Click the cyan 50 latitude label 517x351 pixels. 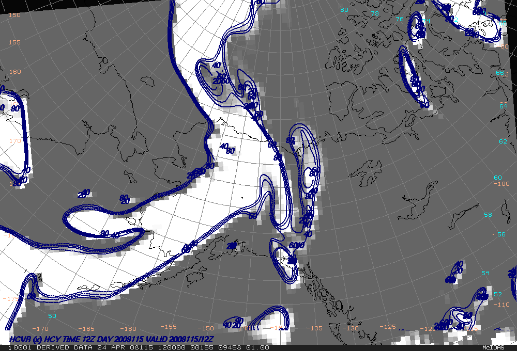coord(52,316)
